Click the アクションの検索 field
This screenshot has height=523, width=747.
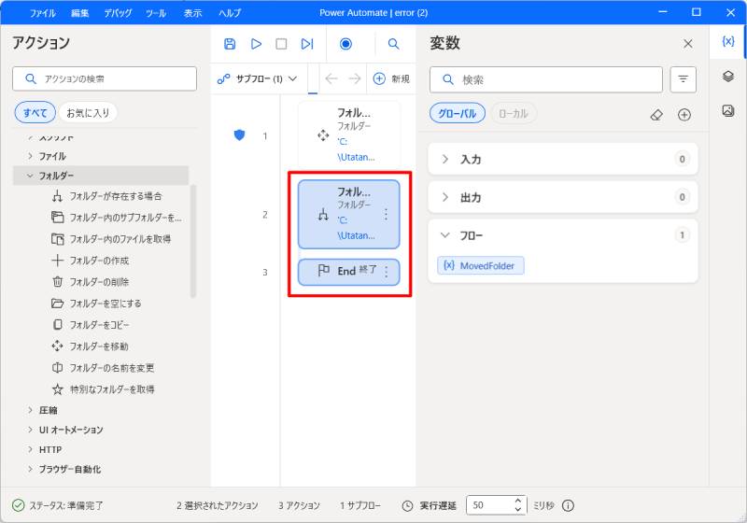tap(105, 78)
